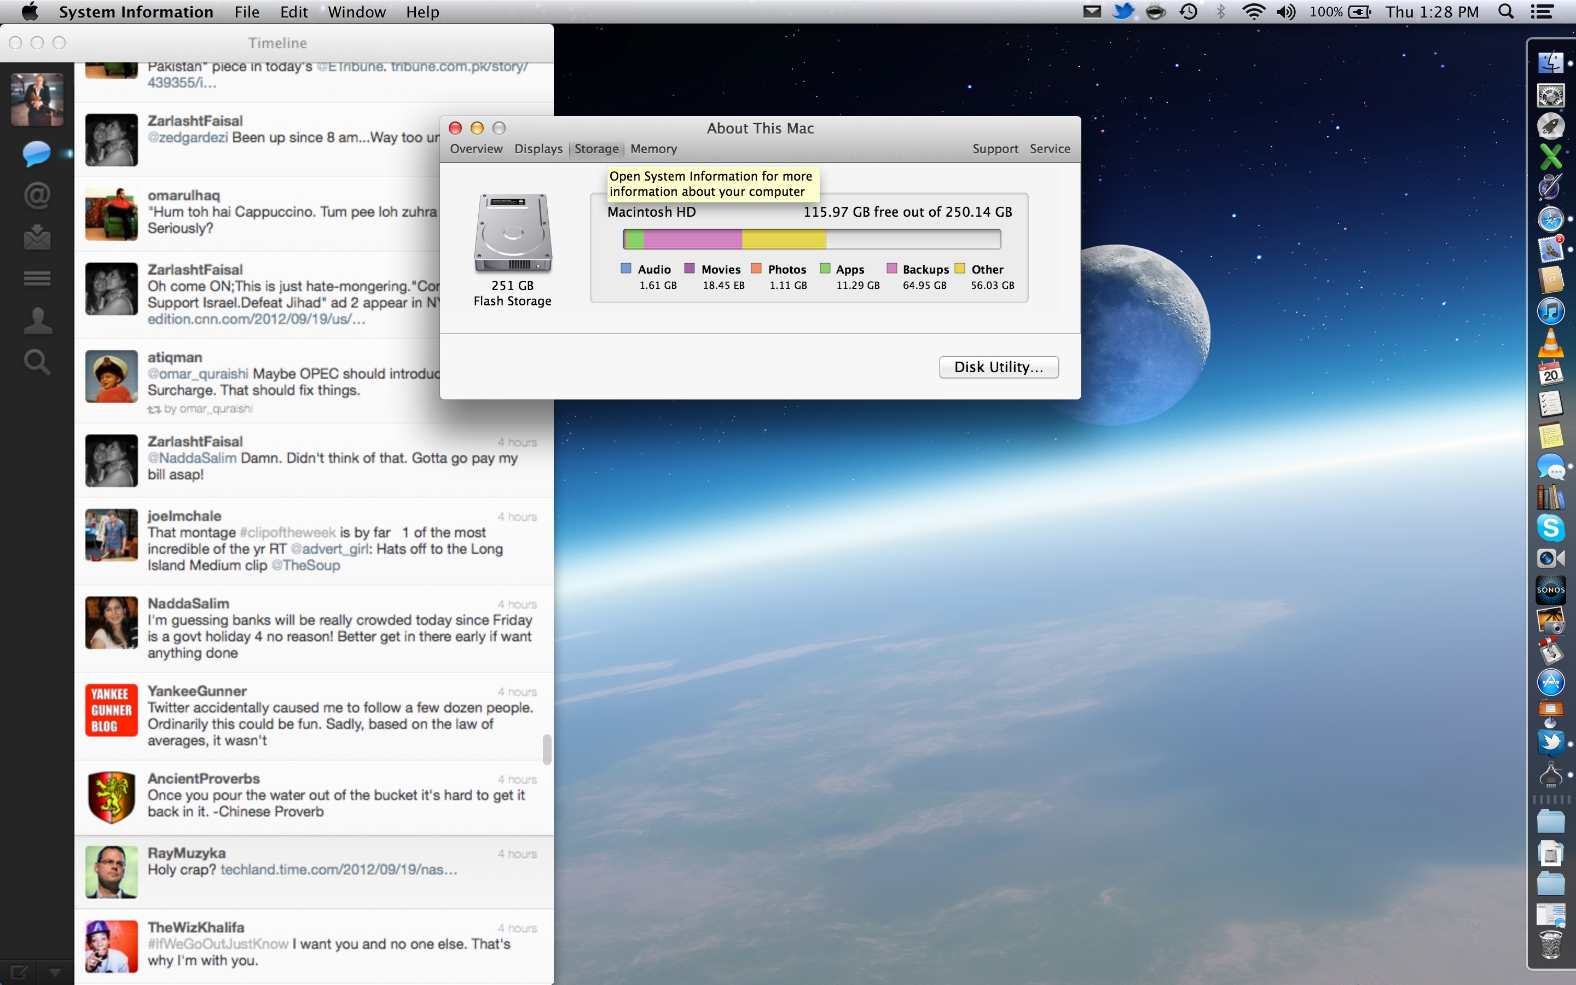
Task: Open the Edit menu
Action: 294,11
